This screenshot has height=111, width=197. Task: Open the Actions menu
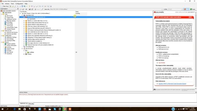click(7, 4)
